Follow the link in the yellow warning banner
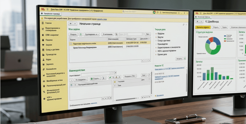This screenshot has width=246, height=124. coord(102,19)
